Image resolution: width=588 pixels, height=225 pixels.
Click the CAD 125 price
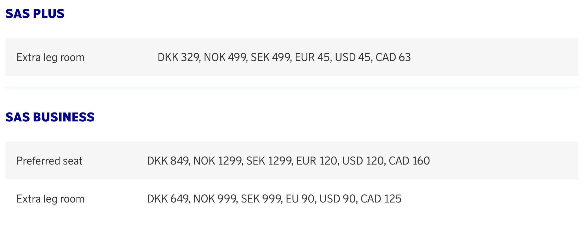coord(381,199)
